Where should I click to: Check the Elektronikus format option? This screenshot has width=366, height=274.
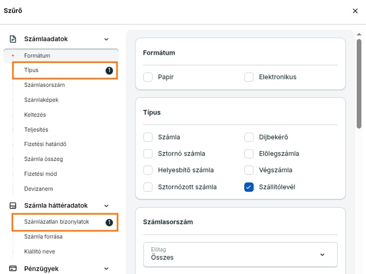tap(249, 77)
